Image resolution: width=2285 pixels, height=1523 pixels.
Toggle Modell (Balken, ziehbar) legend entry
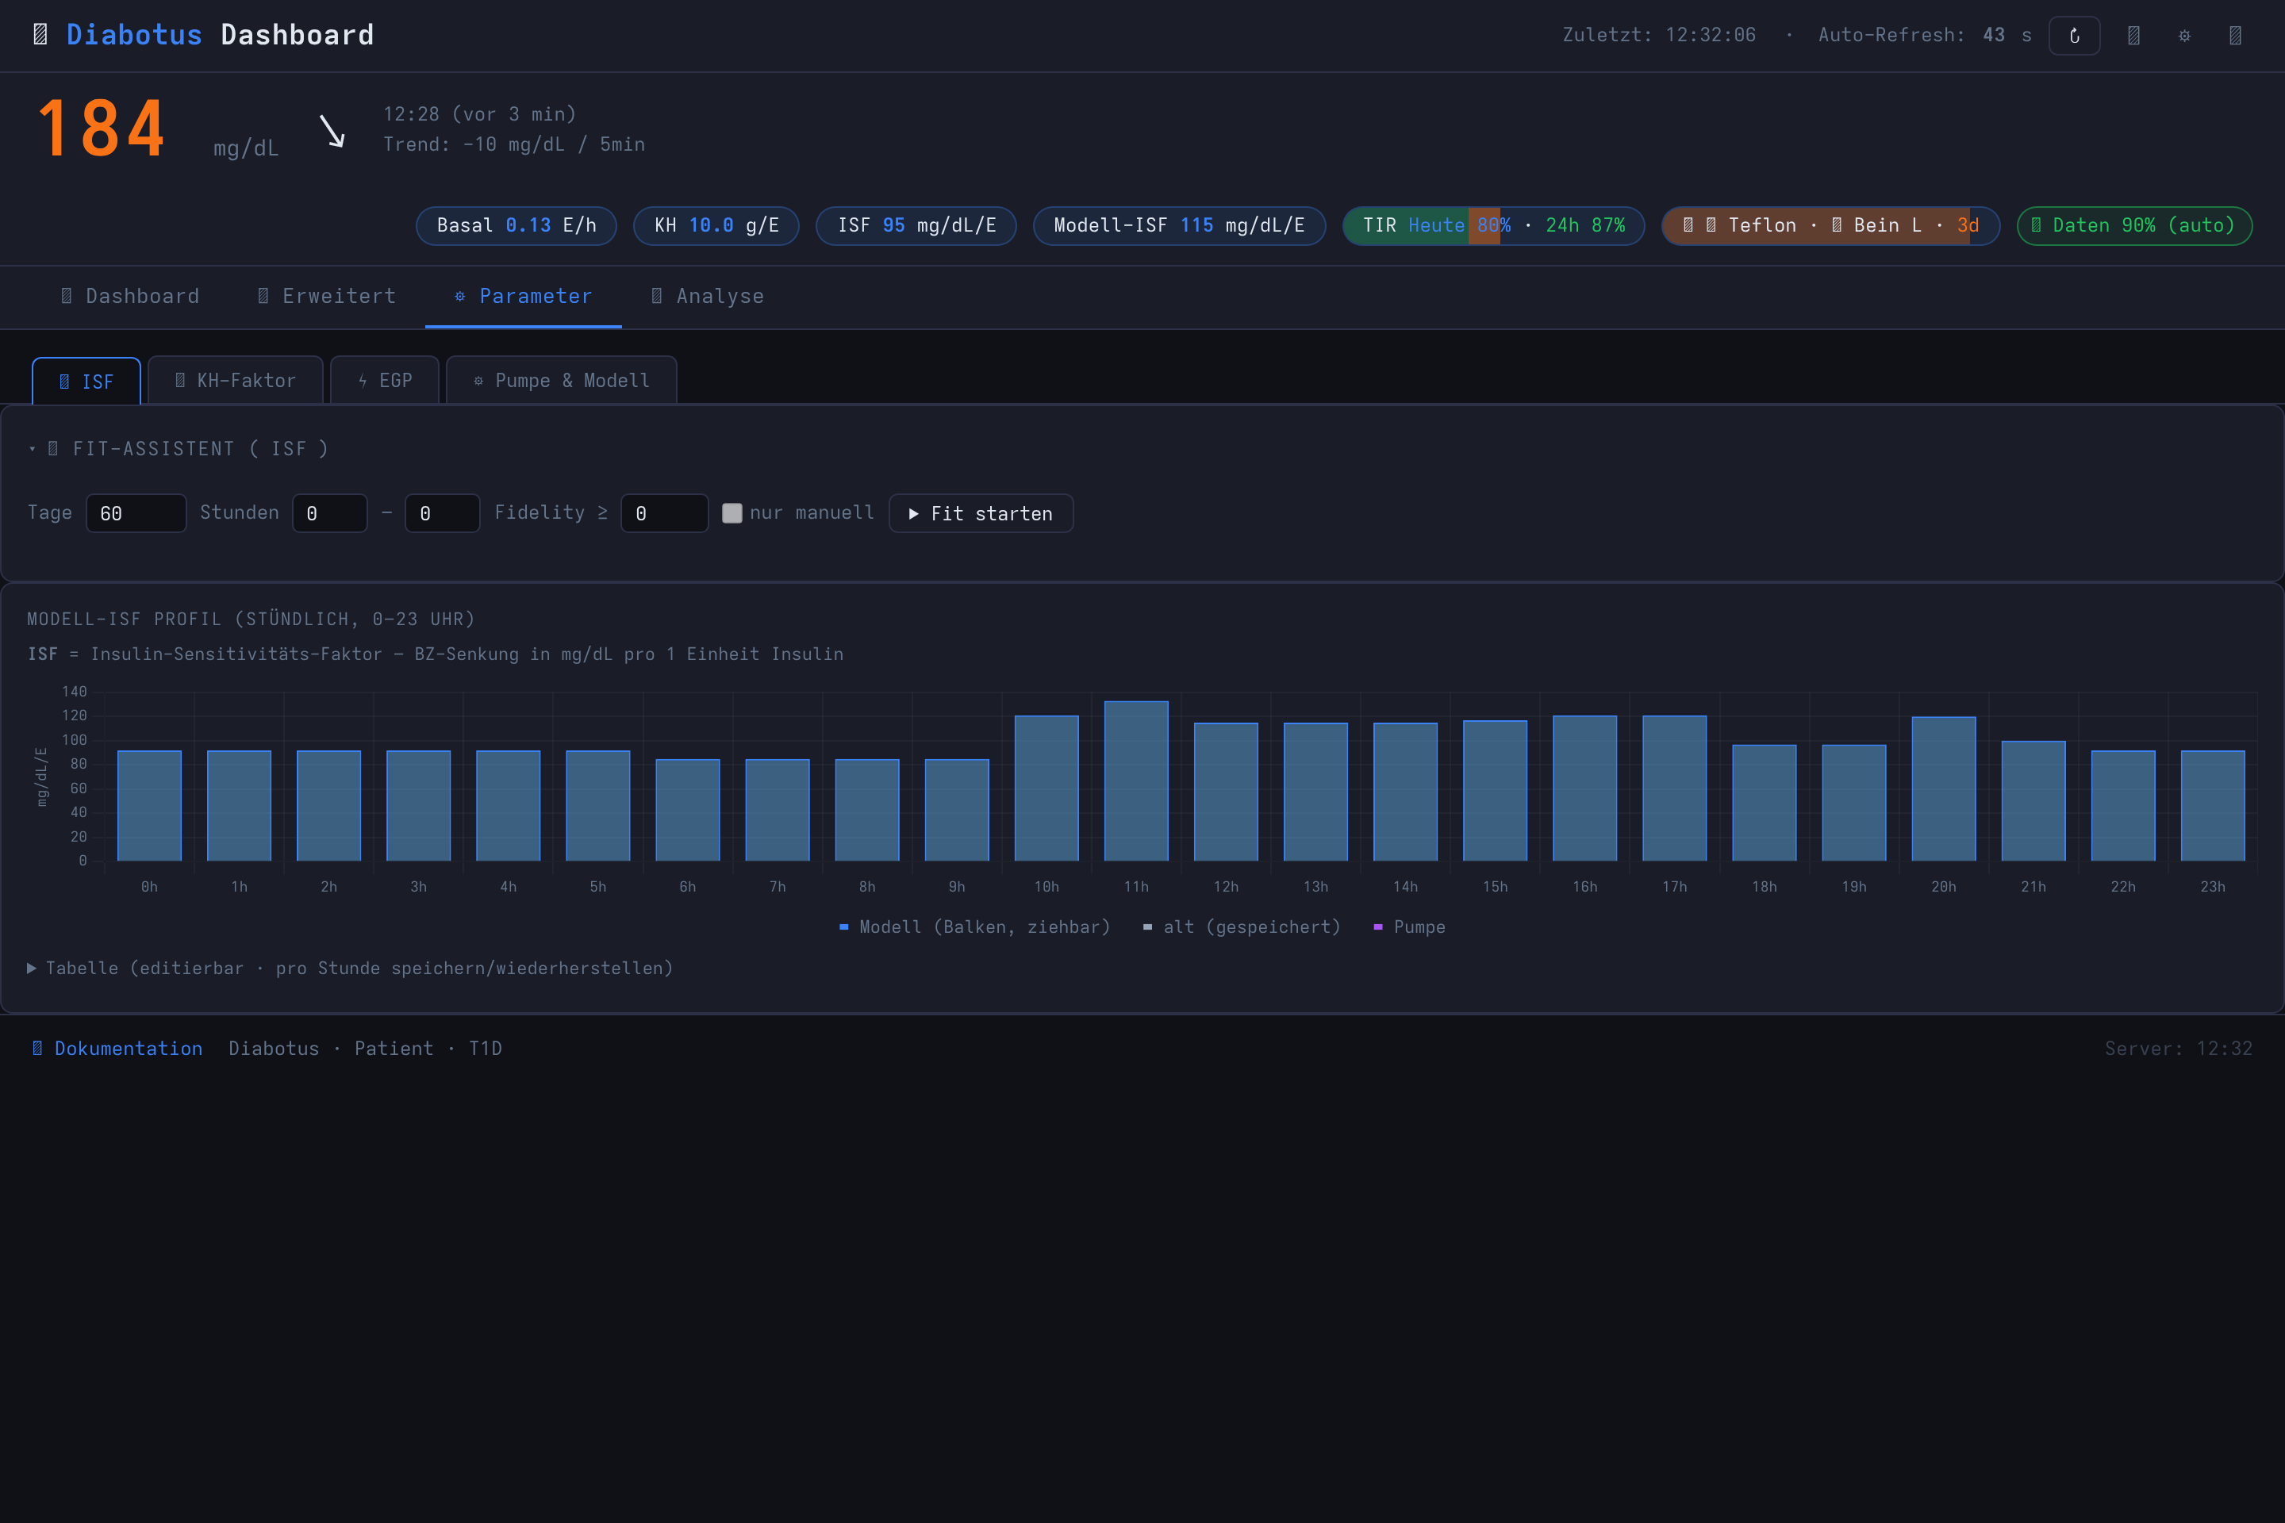(x=974, y=926)
